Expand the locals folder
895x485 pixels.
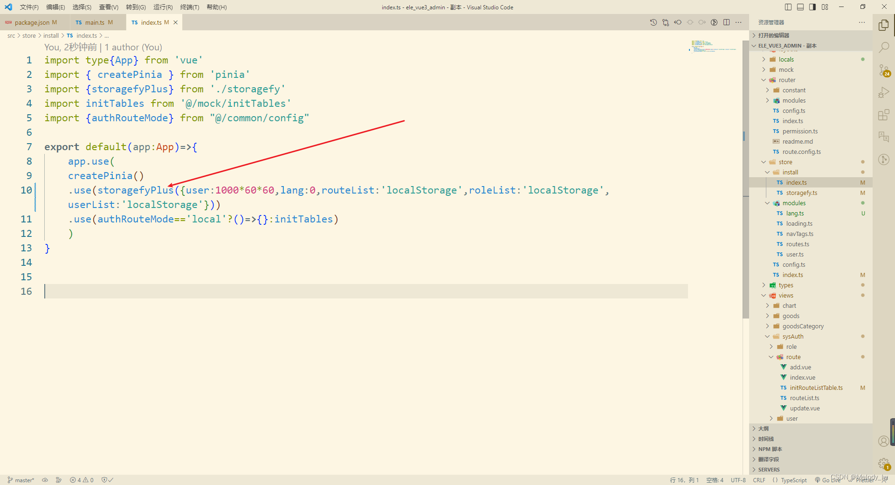click(811, 59)
